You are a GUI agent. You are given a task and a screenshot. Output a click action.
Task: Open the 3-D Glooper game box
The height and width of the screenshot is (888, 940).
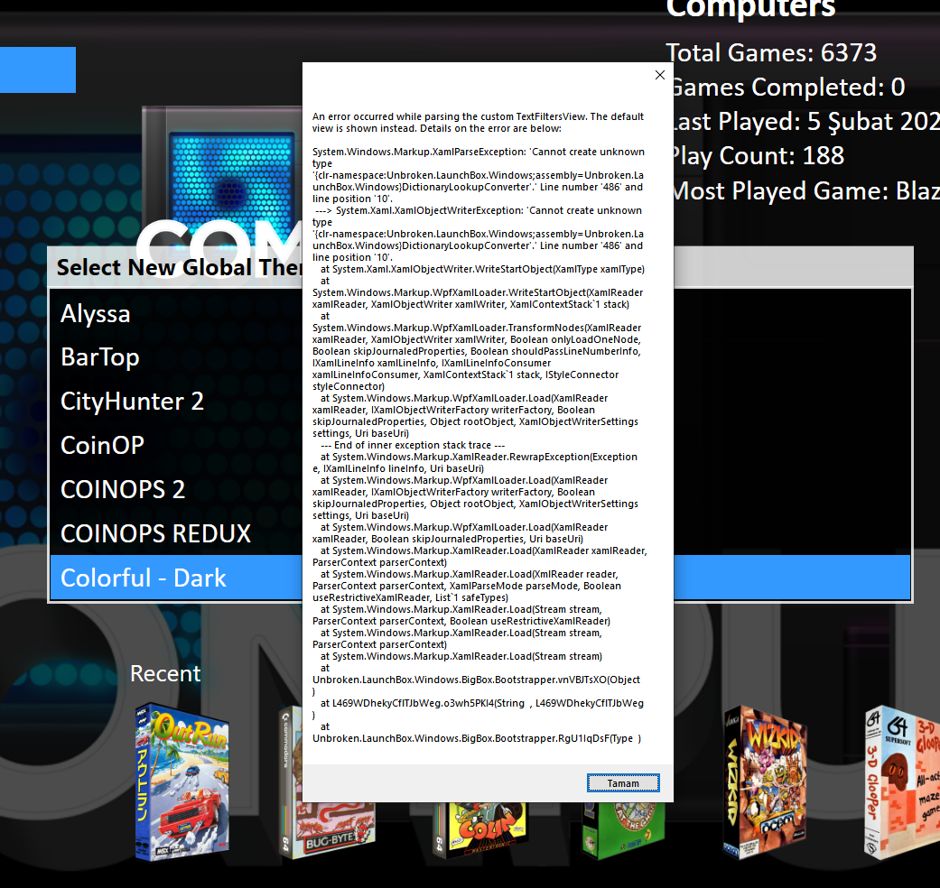(901, 782)
